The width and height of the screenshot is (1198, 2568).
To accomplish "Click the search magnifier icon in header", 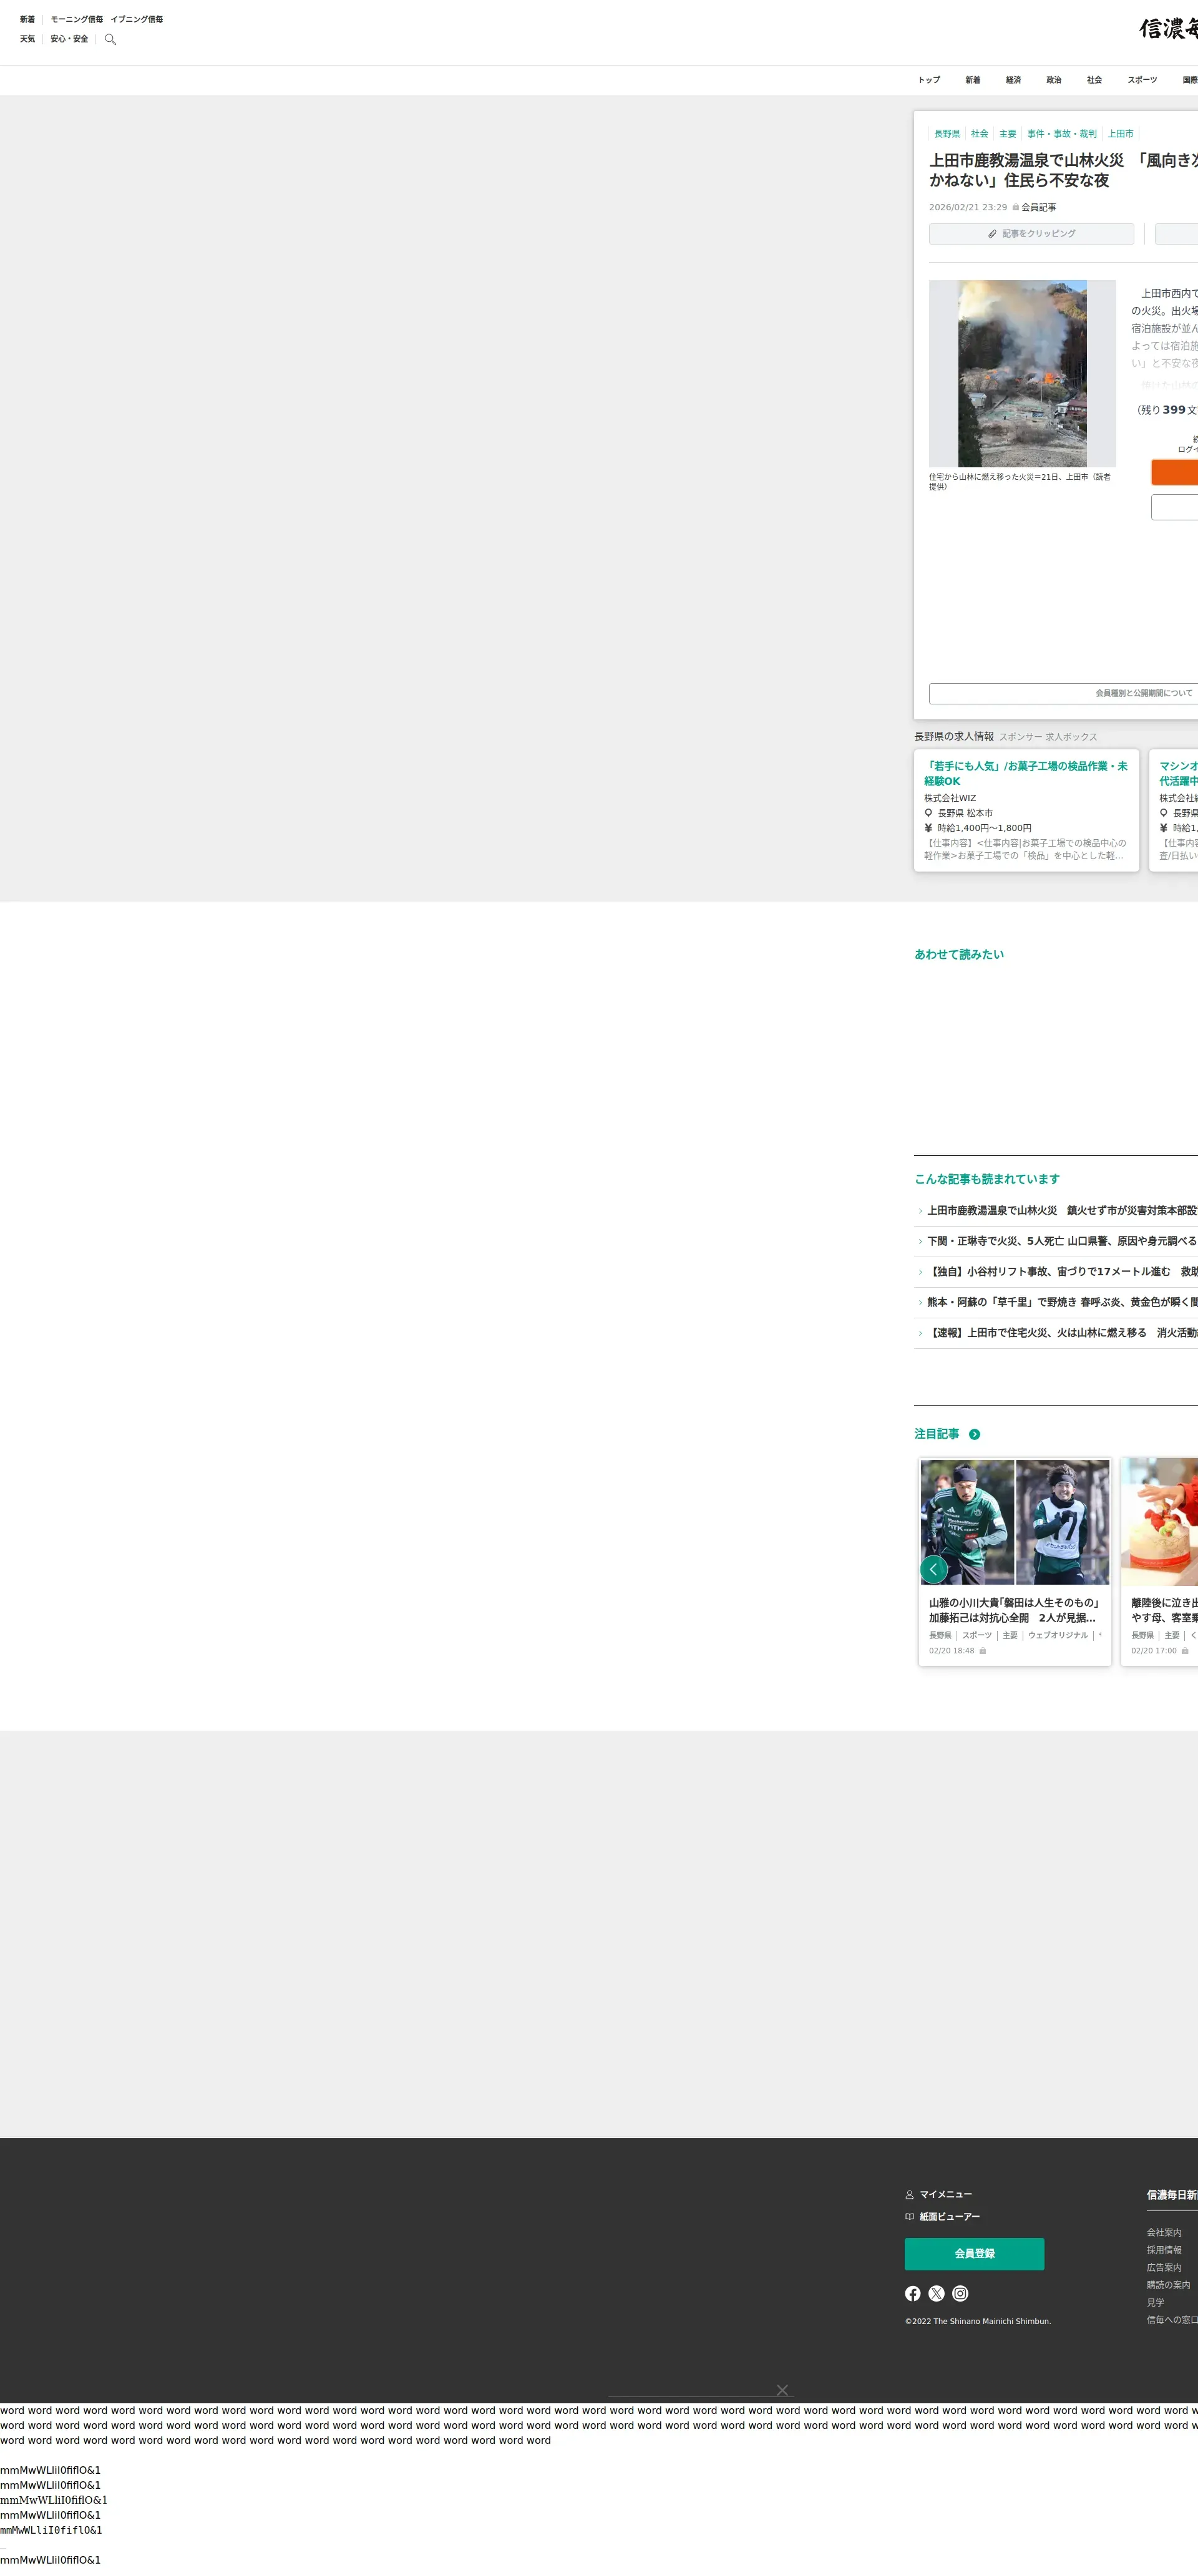I will 110,40.
